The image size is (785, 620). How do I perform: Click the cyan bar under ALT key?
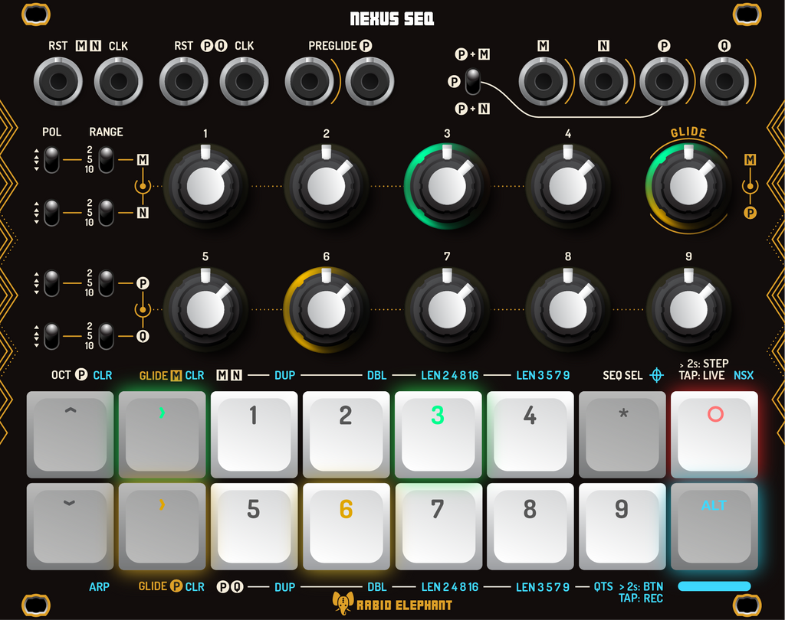pos(714,586)
